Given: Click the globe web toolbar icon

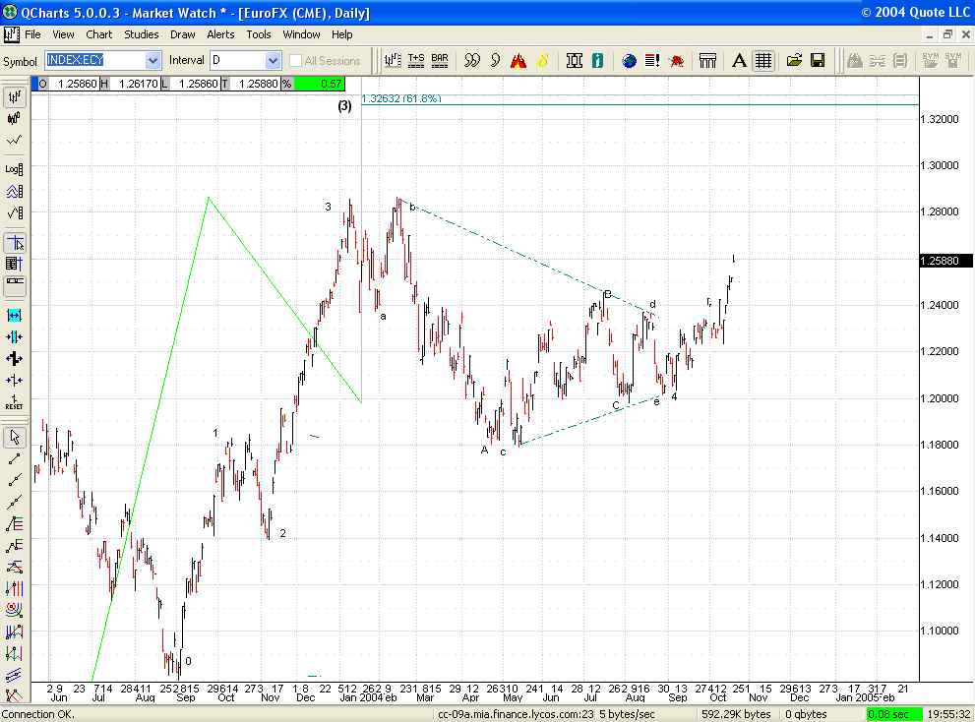Looking at the screenshot, I should (630, 60).
